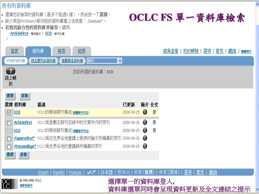Open 條款與條件 link near OCLC logo
This screenshot has width=259, height=194.
click(x=26, y=185)
